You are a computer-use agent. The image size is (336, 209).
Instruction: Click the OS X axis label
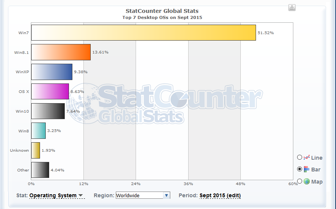click(24, 91)
